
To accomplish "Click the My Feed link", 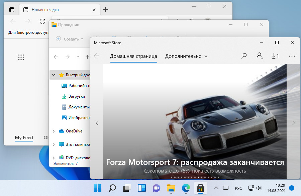I will coord(24,137).
